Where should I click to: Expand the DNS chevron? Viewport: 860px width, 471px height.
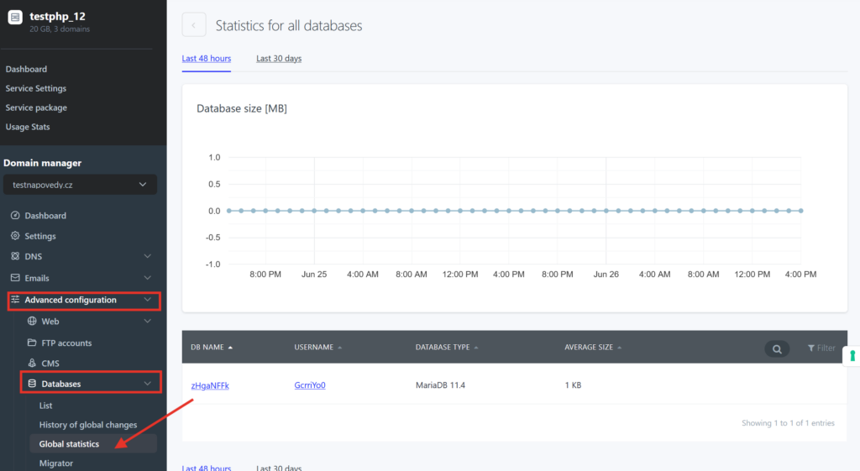pyautogui.click(x=148, y=256)
